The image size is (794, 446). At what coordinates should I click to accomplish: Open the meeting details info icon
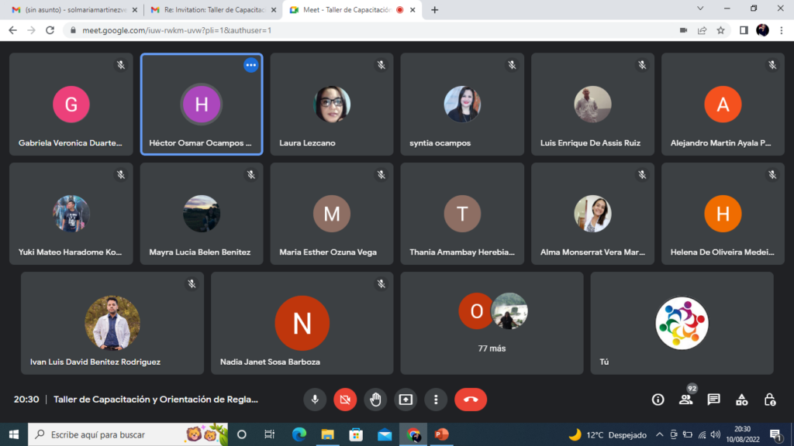click(658, 400)
